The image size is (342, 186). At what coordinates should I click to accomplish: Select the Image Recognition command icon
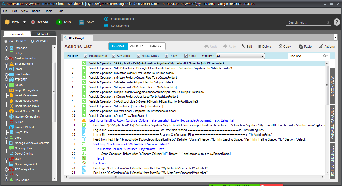point(11,90)
